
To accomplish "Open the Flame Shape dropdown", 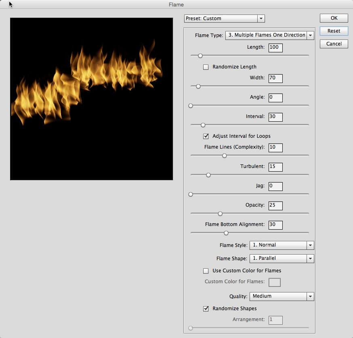I will (282, 258).
